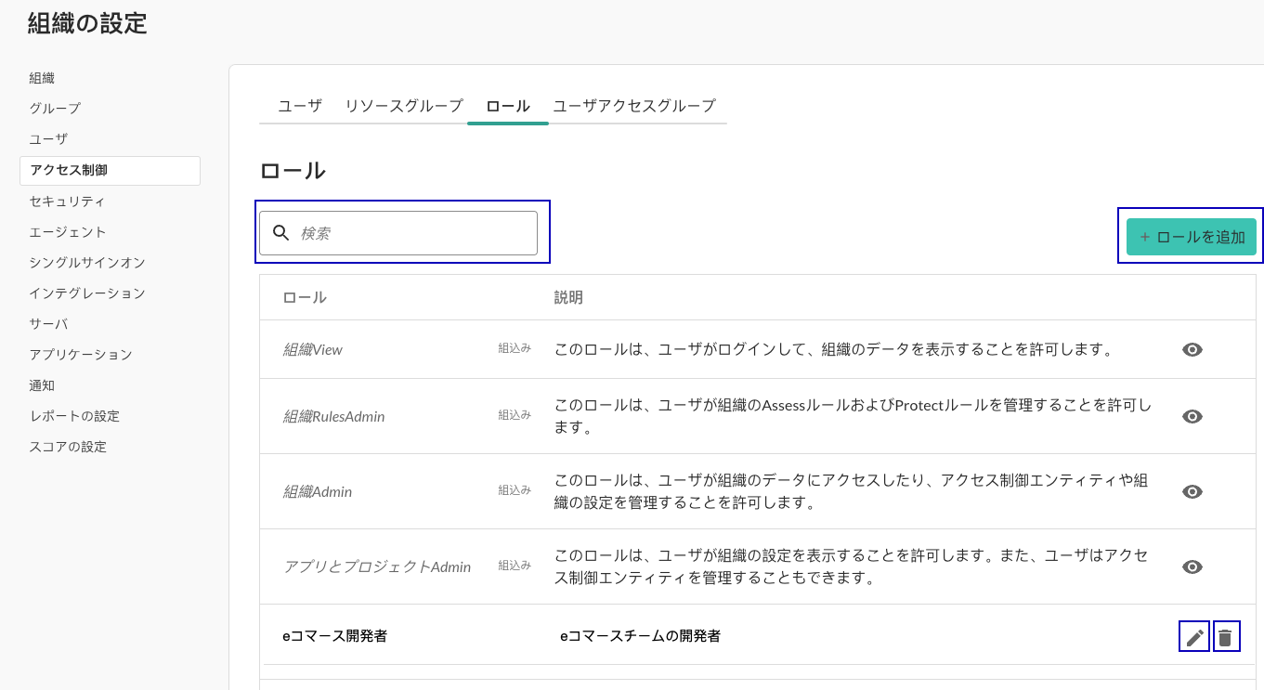Image resolution: width=1264 pixels, height=690 pixels.
Task: Click the 説明 column header
Action: pos(568,298)
